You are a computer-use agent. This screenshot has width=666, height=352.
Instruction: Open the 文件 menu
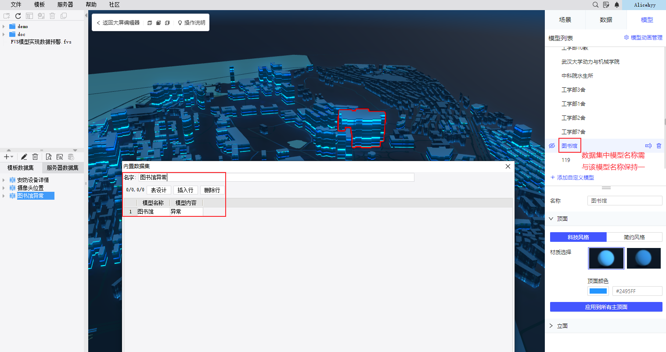[x=16, y=5]
